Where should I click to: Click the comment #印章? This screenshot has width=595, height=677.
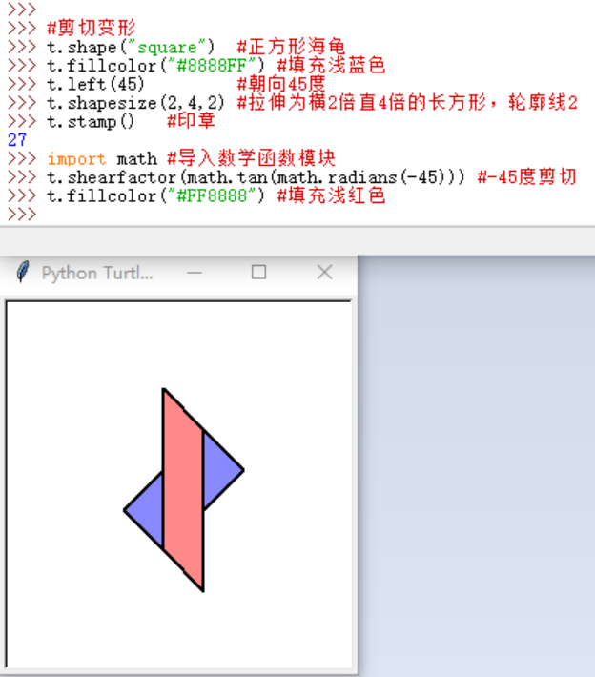coord(191,121)
